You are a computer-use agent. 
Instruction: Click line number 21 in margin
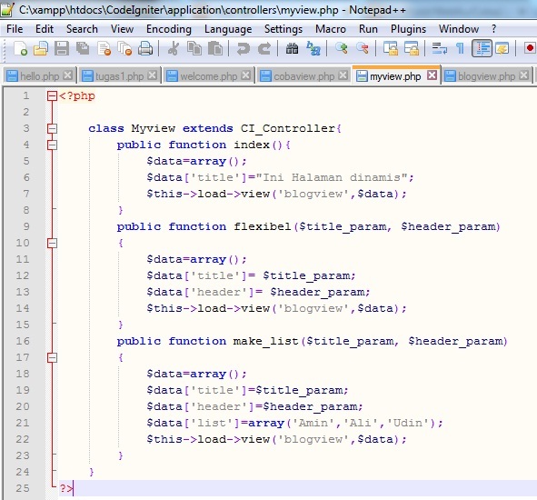pos(23,423)
